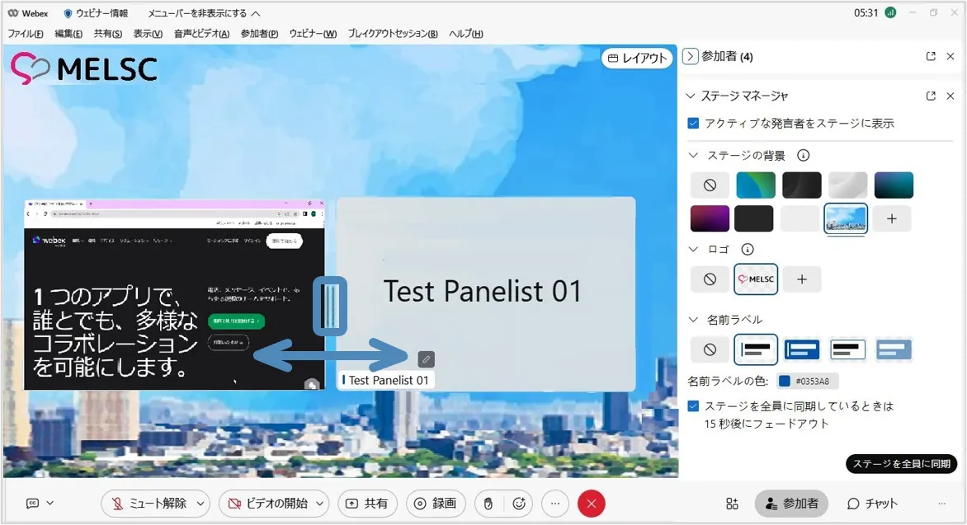
Task: Open the reactions emoji picker
Action: click(519, 504)
